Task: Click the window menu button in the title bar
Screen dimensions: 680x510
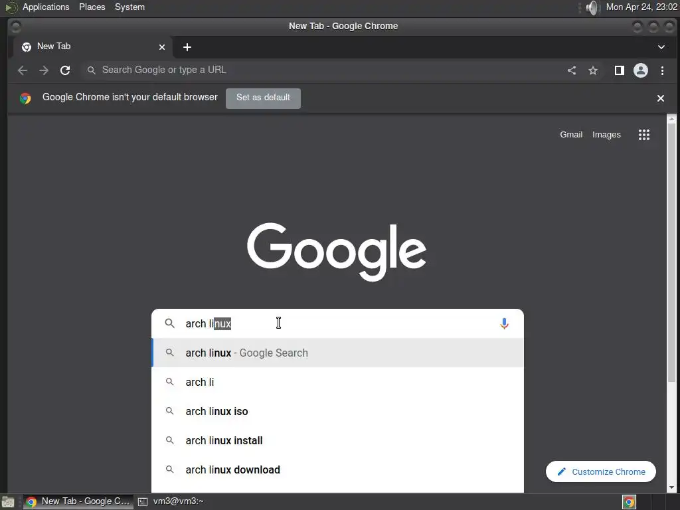Action: pos(16,27)
